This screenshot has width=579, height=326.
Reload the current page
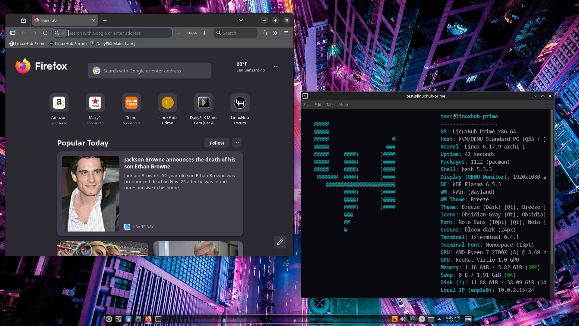[45, 33]
